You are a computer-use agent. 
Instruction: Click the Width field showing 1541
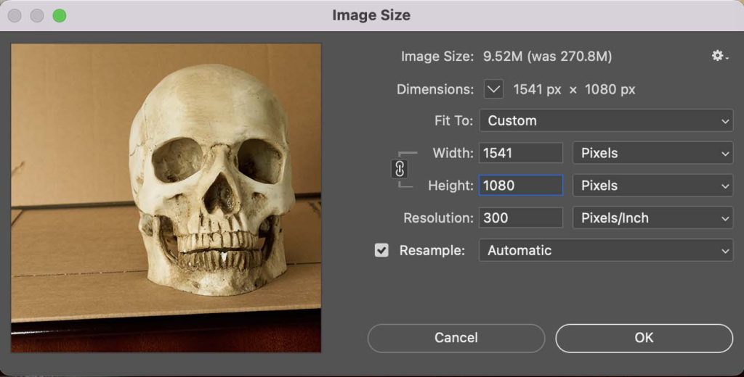[x=520, y=153]
